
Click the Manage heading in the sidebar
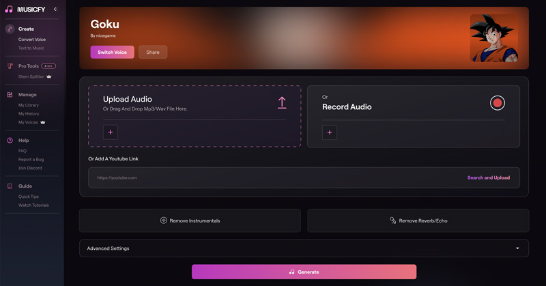point(27,95)
